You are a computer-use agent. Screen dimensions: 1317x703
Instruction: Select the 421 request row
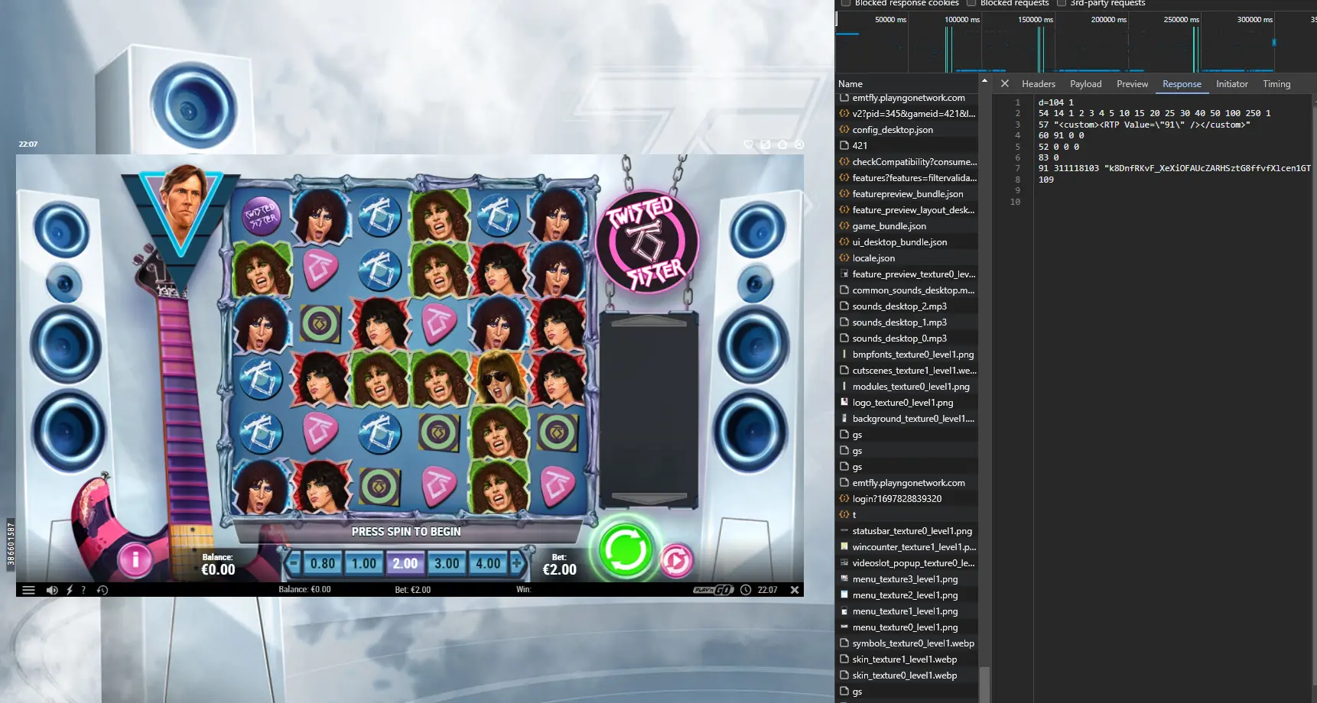(908, 146)
